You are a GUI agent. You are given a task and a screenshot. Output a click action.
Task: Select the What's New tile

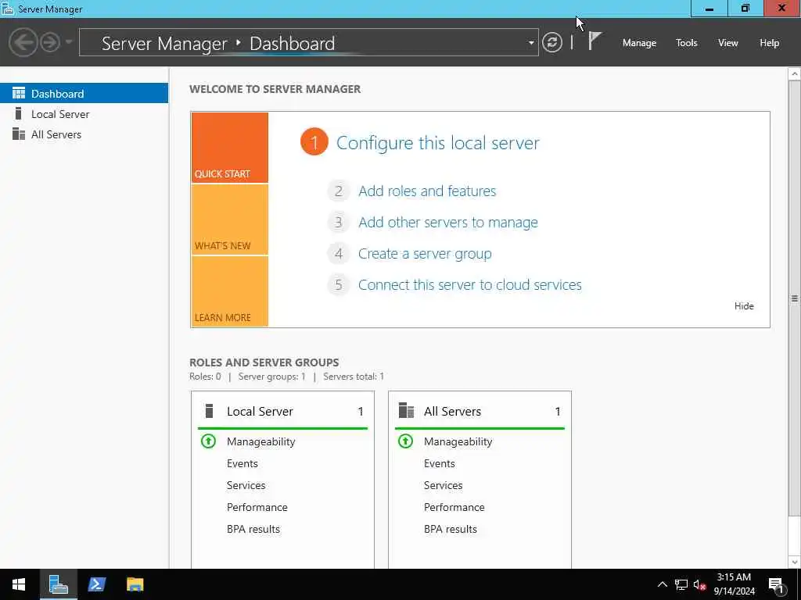pyautogui.click(x=229, y=220)
